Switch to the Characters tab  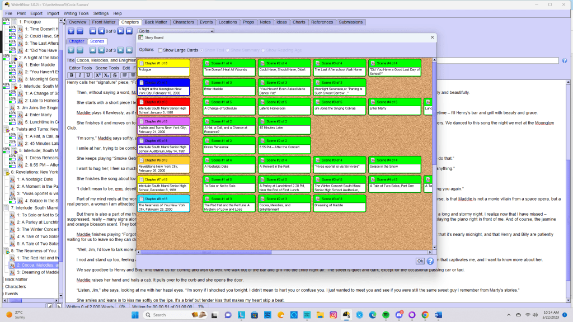click(184, 22)
